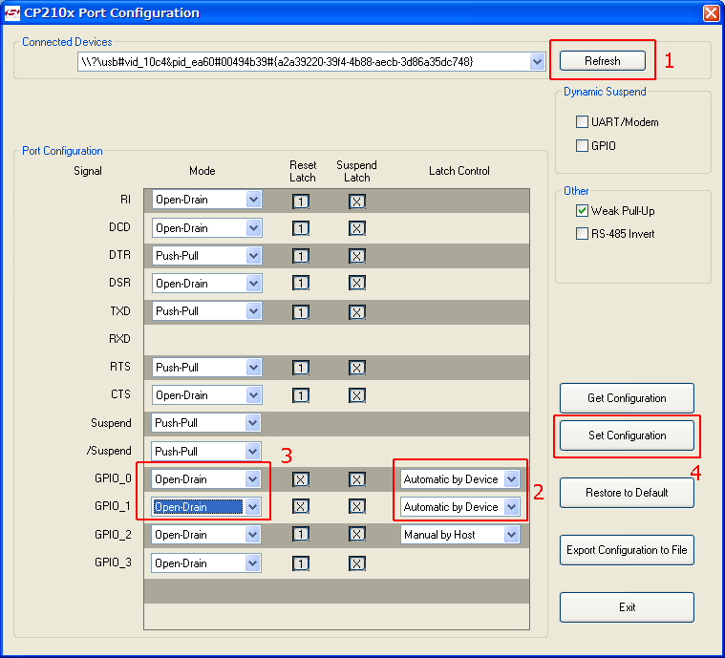Toggle GPIO_0 reset latch box
This screenshot has width=725, height=658.
[x=301, y=479]
